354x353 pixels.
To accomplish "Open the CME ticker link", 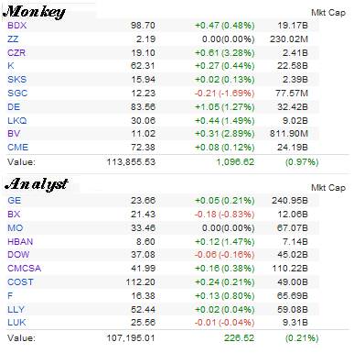I will (x=17, y=148).
